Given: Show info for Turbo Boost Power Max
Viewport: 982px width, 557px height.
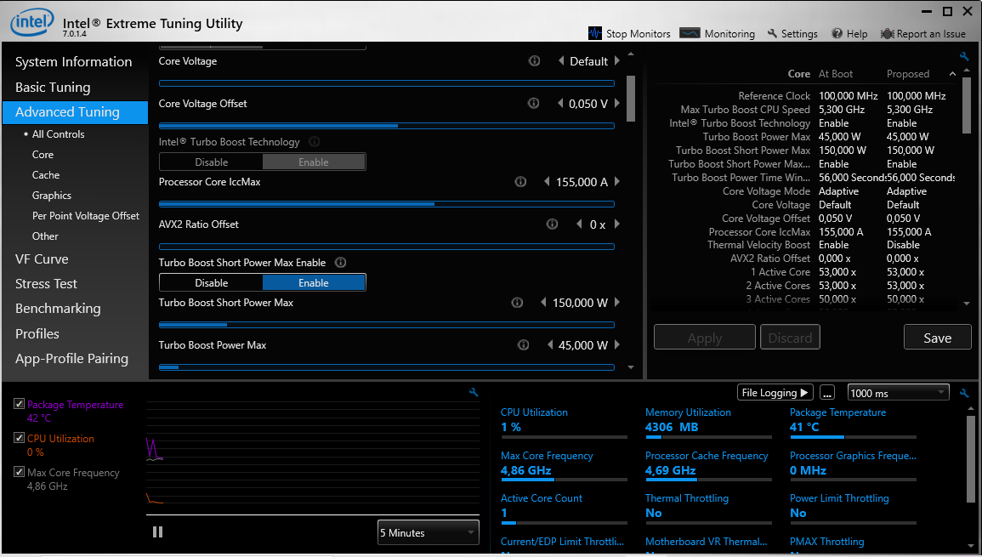Looking at the screenshot, I should tap(524, 345).
